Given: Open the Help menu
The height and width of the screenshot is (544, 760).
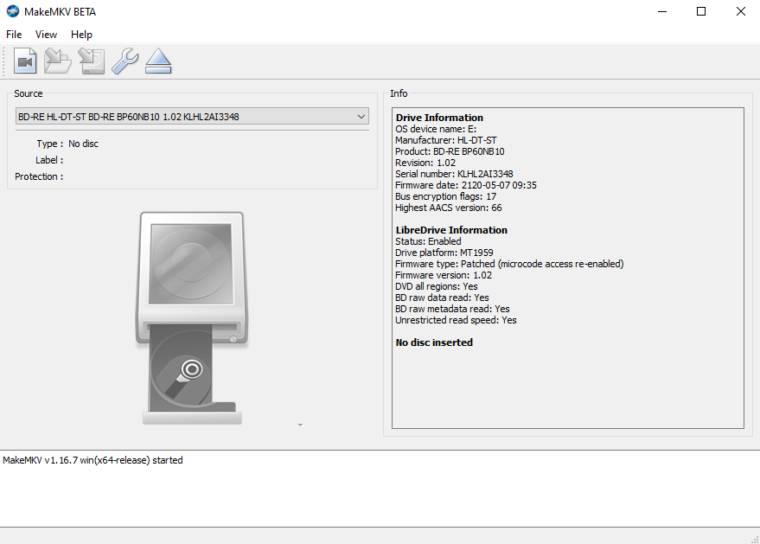Looking at the screenshot, I should [x=81, y=35].
